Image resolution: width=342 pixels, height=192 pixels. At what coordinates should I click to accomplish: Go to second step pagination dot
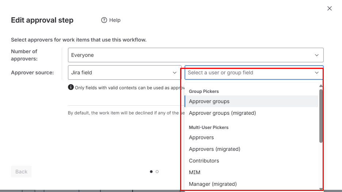(157, 172)
